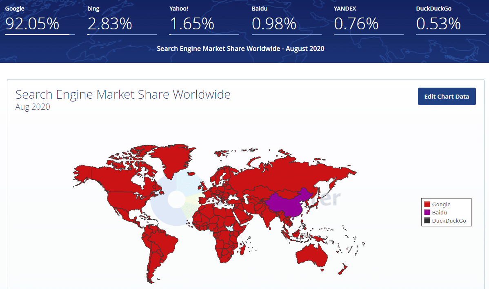Select the YANDEX 0.76% stat
Screen dimensions: 489x289
369,20
